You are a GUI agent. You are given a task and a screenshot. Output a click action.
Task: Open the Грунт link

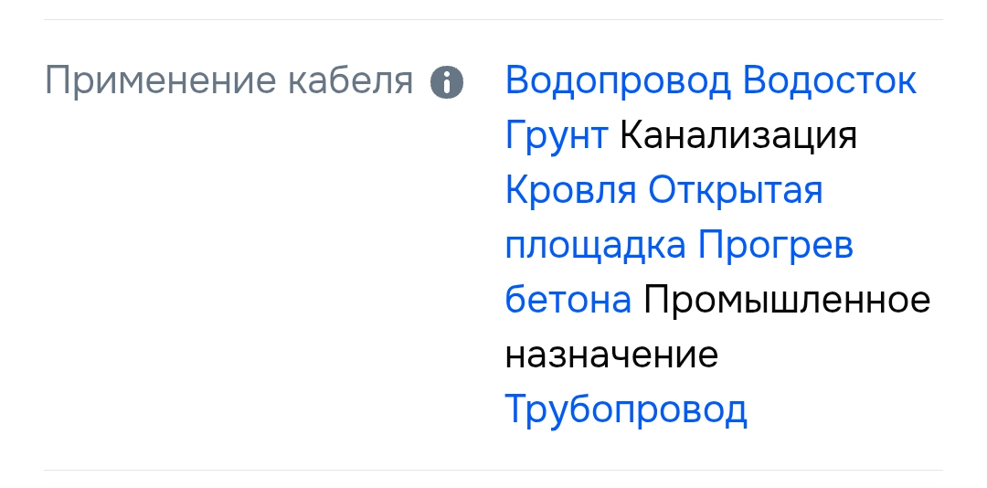556,136
